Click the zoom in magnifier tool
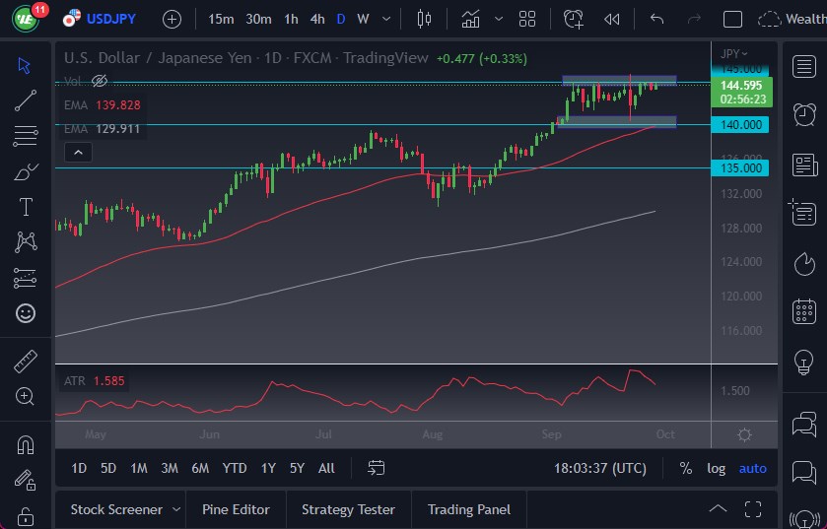 26,396
